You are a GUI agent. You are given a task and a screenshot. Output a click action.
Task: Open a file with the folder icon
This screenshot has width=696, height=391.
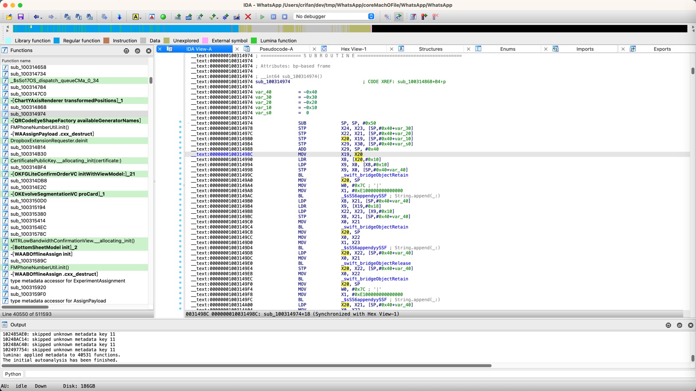click(9, 17)
